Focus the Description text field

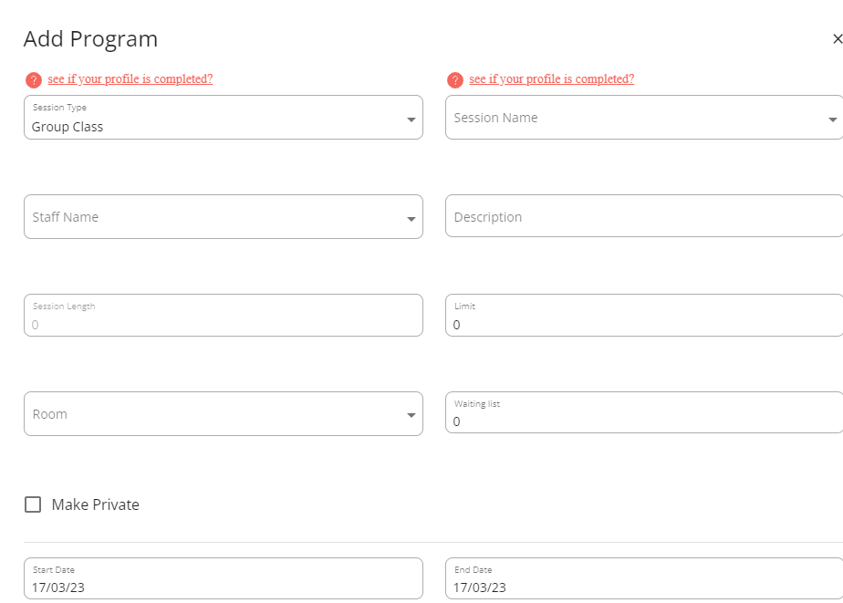(x=644, y=216)
